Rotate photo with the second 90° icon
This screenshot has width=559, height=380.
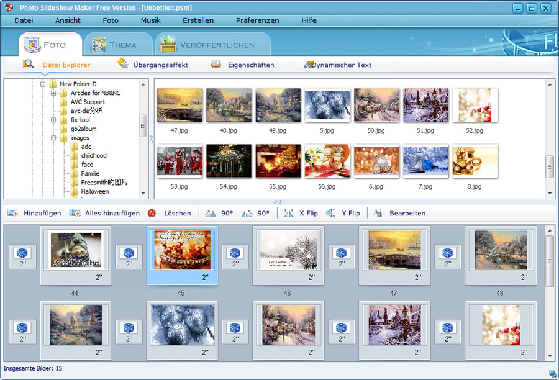(x=247, y=213)
